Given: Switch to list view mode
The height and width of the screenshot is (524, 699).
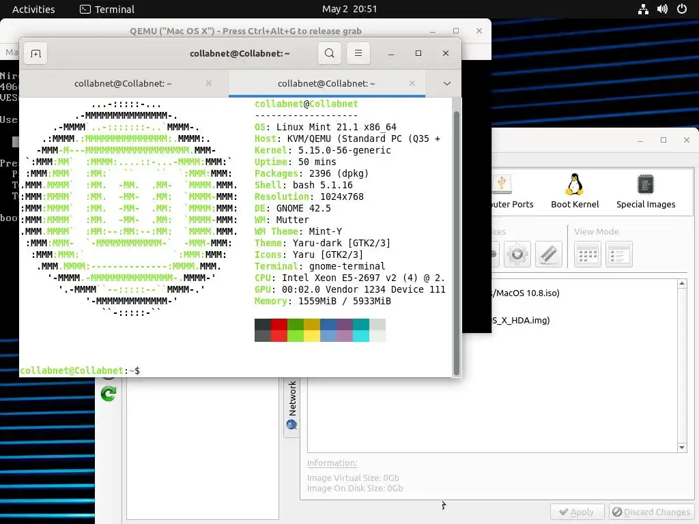Looking at the screenshot, I should (618, 254).
